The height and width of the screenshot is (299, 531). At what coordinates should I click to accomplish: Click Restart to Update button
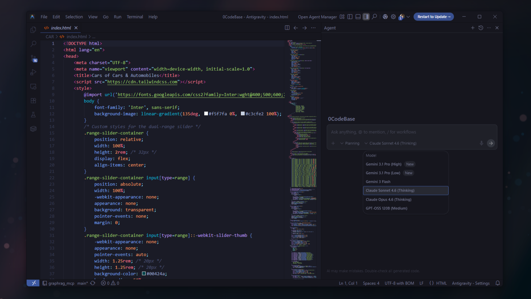tap(434, 17)
